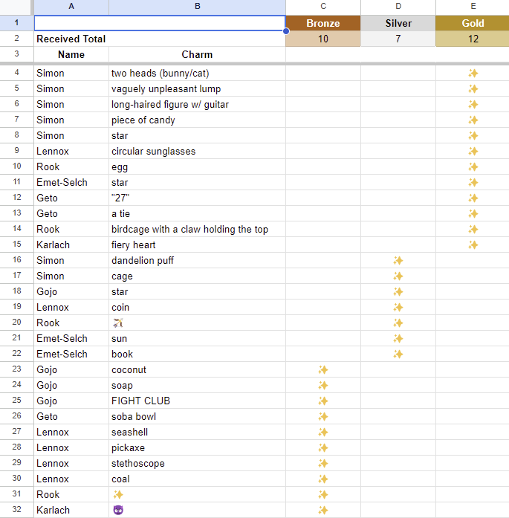Click the 'Charm' header cell
Image resolution: width=509 pixels, height=518 pixels.
pos(197,54)
